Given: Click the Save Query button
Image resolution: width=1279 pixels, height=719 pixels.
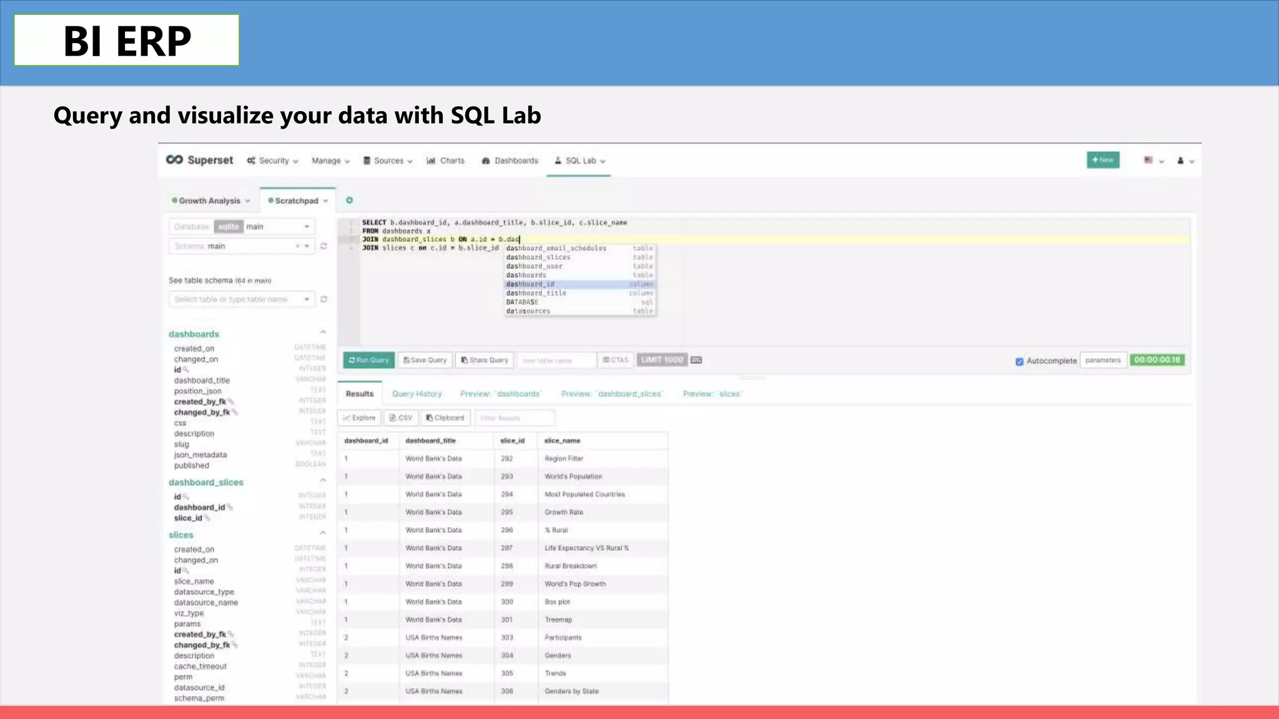Looking at the screenshot, I should pyautogui.click(x=425, y=360).
